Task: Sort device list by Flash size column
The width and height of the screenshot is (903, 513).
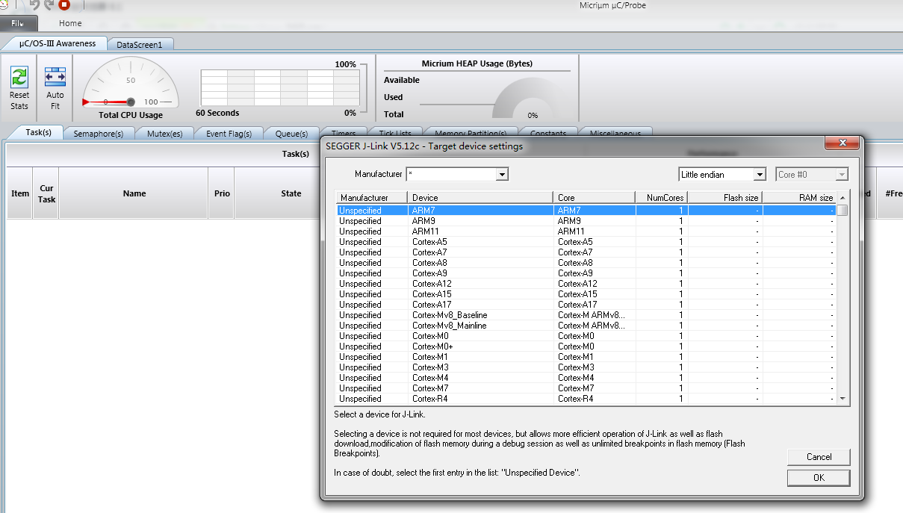Action: pos(724,198)
